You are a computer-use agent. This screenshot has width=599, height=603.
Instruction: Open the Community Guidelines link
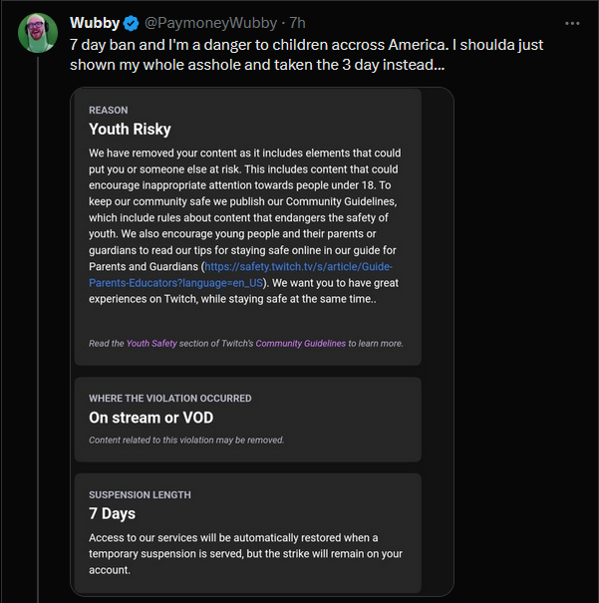[x=300, y=343]
